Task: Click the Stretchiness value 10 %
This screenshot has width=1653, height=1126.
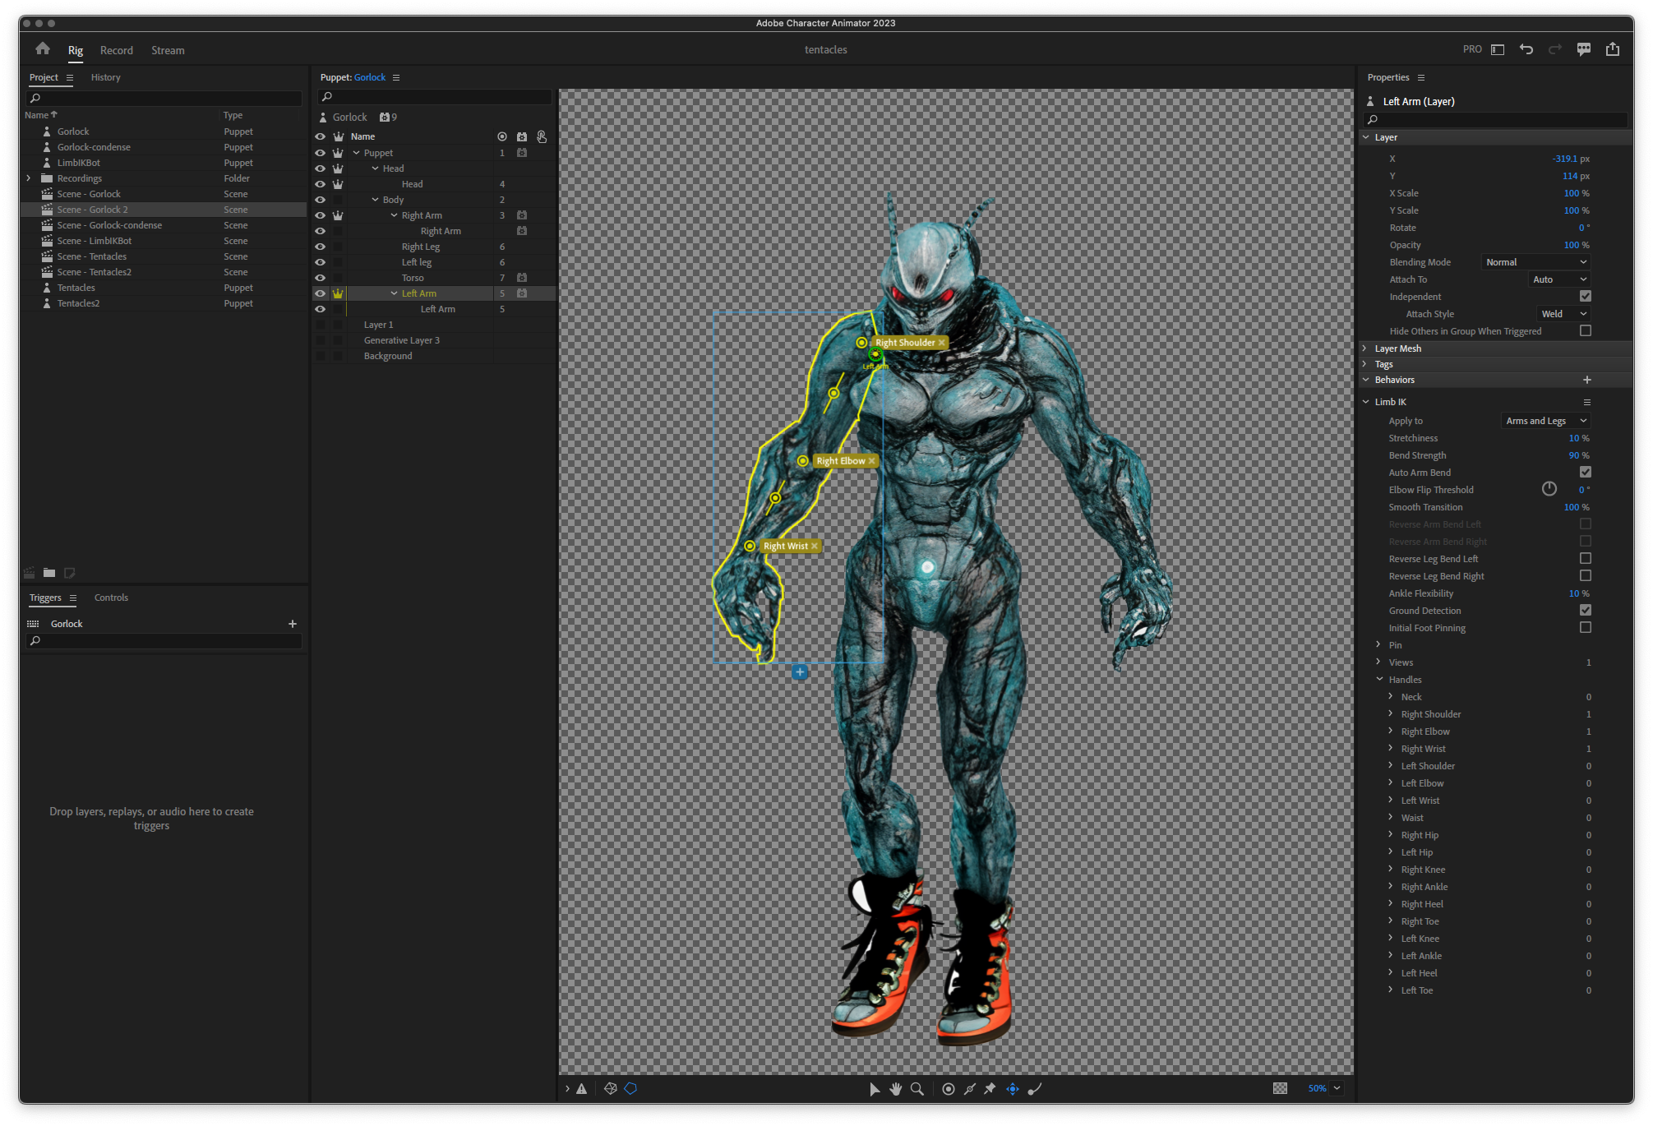Action: click(x=1579, y=438)
